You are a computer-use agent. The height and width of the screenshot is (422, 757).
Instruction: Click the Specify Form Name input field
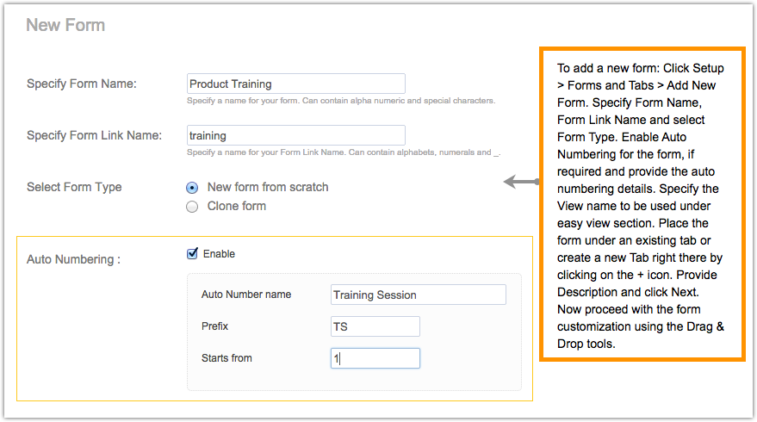point(295,84)
